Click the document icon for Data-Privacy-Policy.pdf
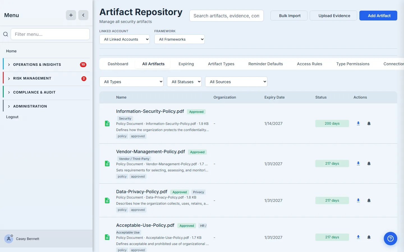The image size is (404, 252). (x=107, y=200)
